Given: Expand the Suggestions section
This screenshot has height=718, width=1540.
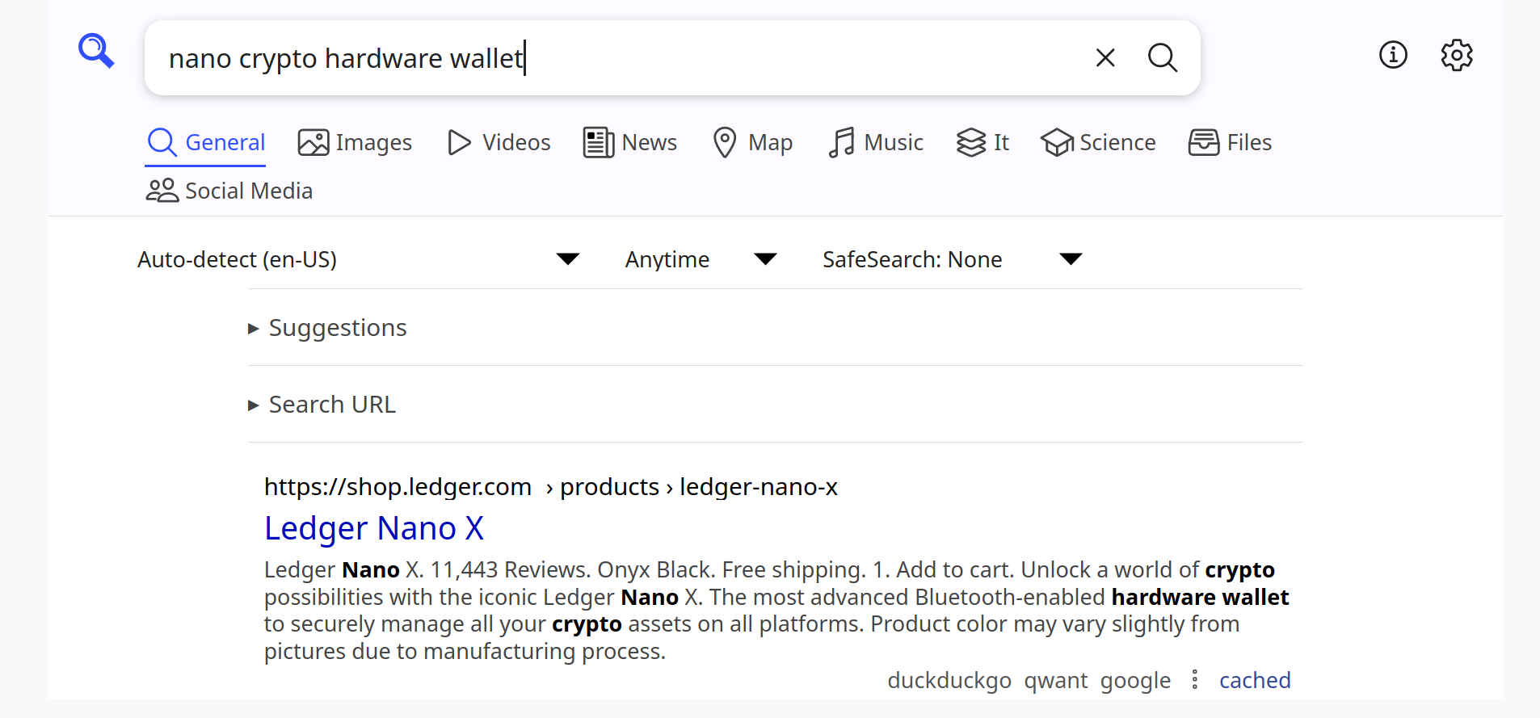Looking at the screenshot, I should (x=337, y=328).
